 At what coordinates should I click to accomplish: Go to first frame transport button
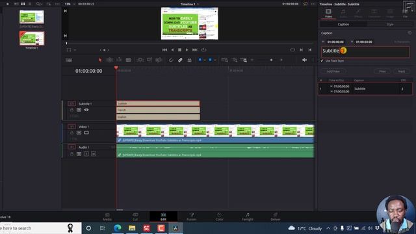tap(164, 50)
